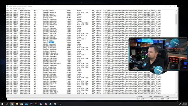Launch Microsoft Store from the taskbar
The width and height of the screenshot is (188, 106).
coord(21,104)
